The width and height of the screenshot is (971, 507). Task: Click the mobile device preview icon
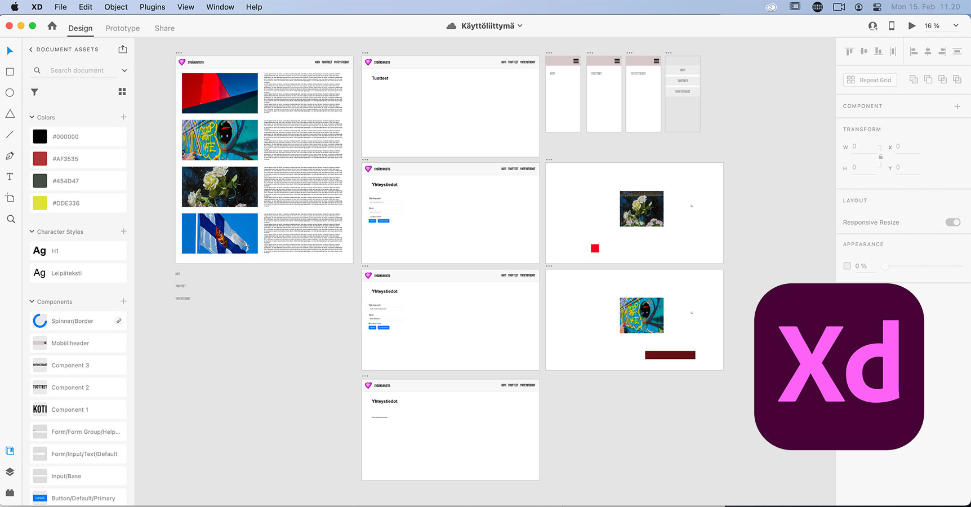892,26
